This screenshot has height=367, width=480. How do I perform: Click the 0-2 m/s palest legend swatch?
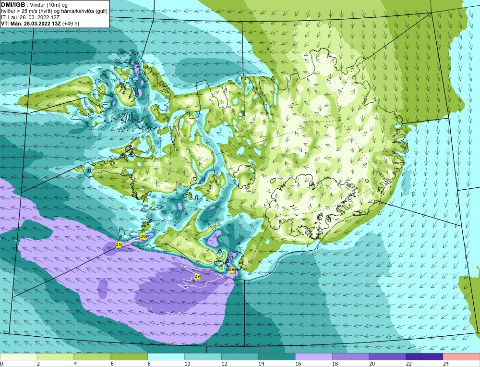tap(18, 356)
